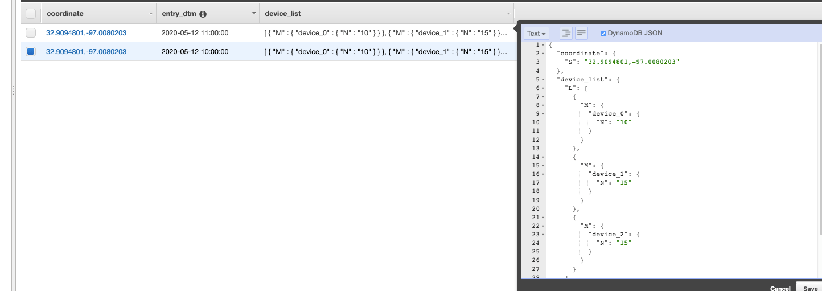The image size is (822, 291).
Task: Toggle the select-all checkbox in table header
Action: coord(31,14)
